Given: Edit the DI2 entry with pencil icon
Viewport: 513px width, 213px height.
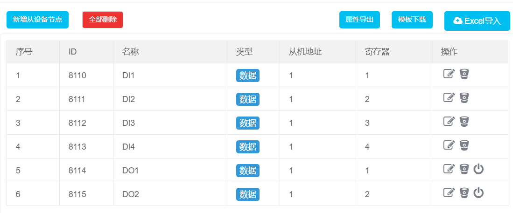Looking at the screenshot, I should tap(449, 97).
